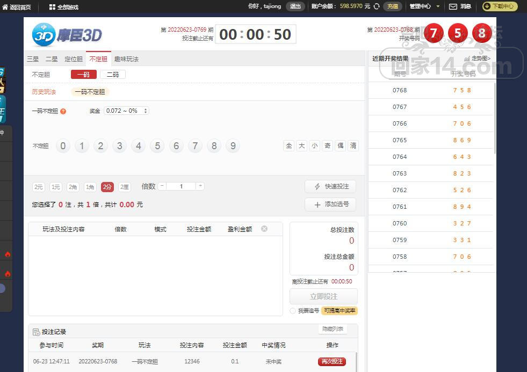Viewport: 527px width, 372px height.
Task: Select the 不定胆 tab
Action: tap(98, 59)
